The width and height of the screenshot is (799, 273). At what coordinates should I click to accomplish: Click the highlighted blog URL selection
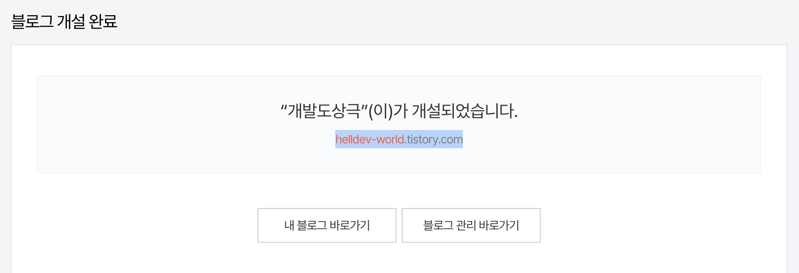(399, 139)
